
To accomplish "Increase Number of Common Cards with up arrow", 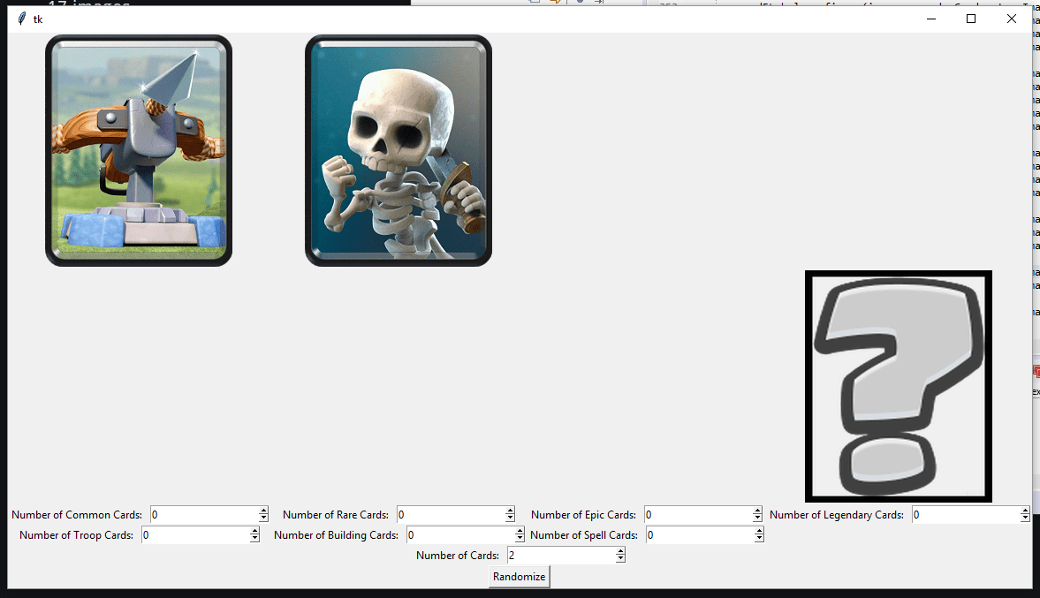I will click(263, 511).
